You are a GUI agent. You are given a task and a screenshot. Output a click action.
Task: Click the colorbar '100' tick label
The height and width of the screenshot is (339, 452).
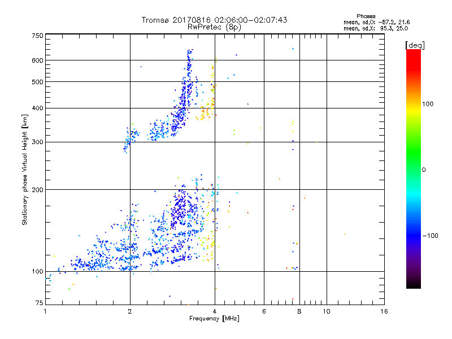click(428, 104)
